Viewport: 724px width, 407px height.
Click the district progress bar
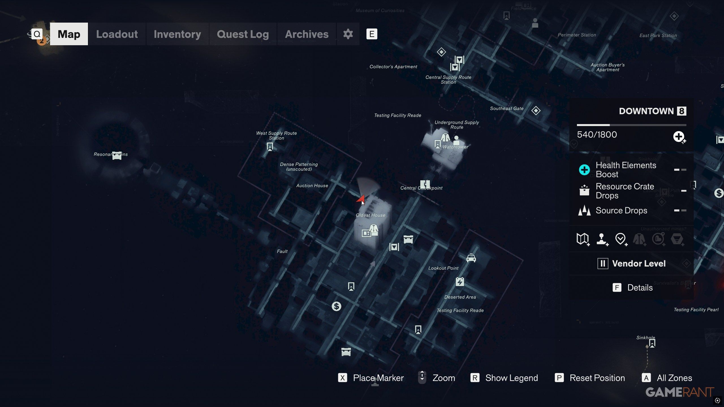coord(632,125)
